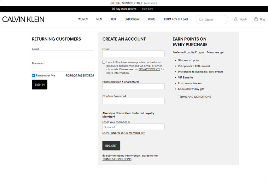Viewport: 268px width, 181px height.
Task: Click "Enter your member ID" label
Action: [116, 122]
